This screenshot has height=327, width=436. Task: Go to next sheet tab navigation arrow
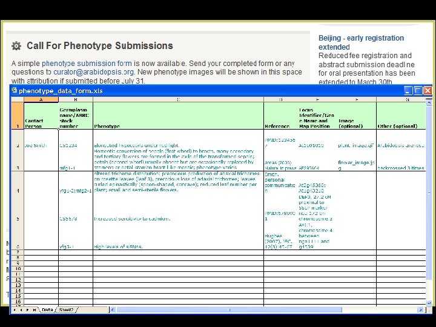27,310
